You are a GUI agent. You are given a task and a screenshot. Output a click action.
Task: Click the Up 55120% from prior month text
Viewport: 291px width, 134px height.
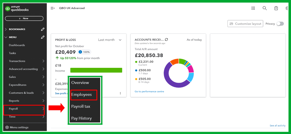point(77,58)
